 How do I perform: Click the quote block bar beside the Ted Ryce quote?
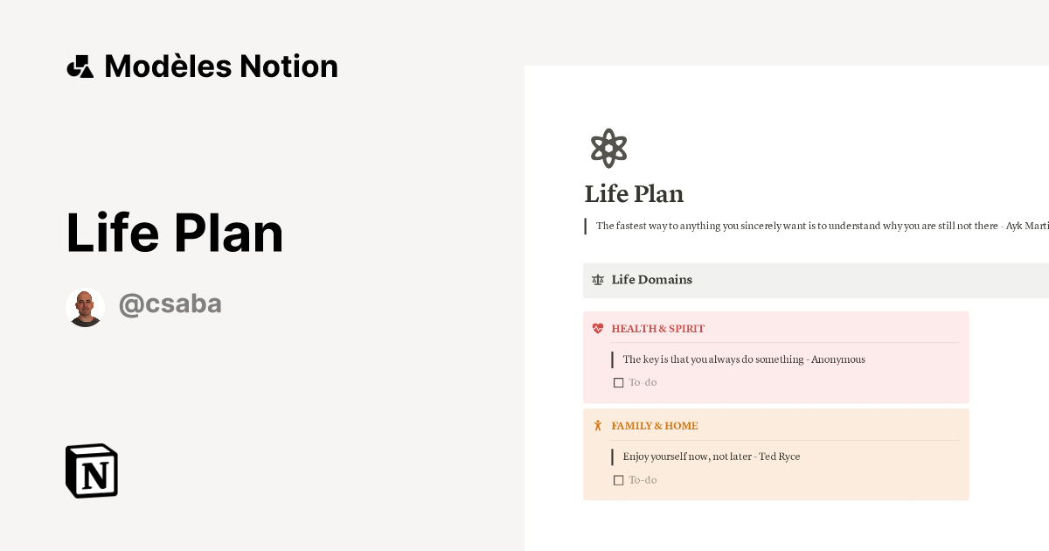click(612, 457)
